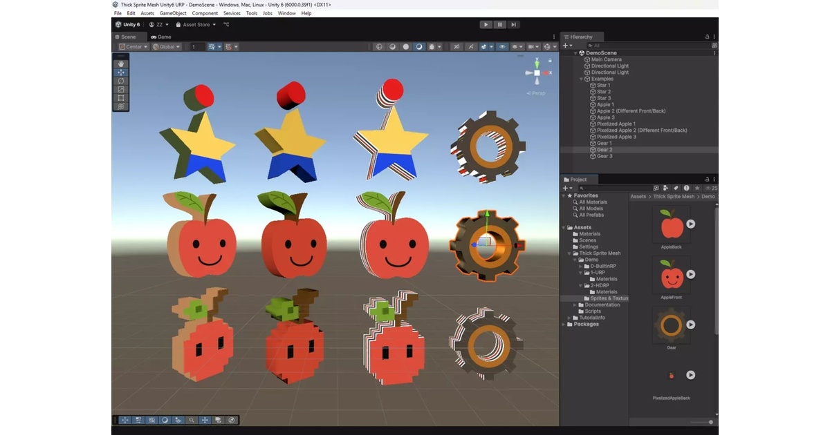Image resolution: width=830 pixels, height=435 pixels.
Task: Click the Play button
Action: (486, 25)
